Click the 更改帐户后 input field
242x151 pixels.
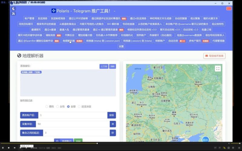point(73,115)
